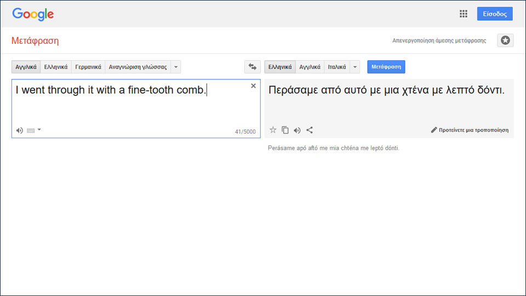Click the translated Greek text
Image resolution: width=526 pixels, height=296 pixels.
[x=386, y=90]
